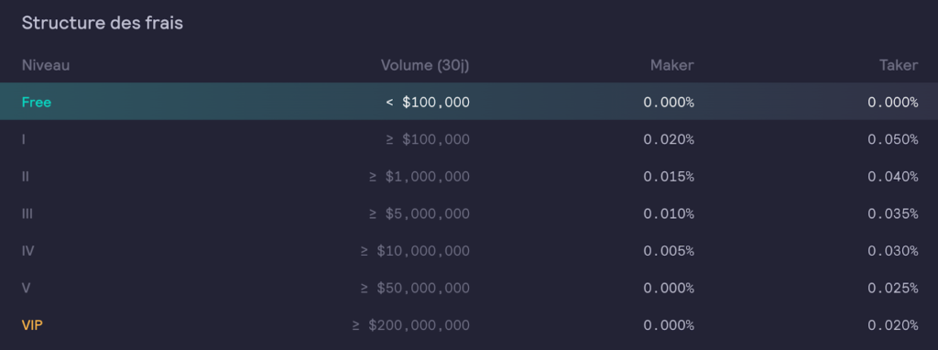Click the 0.030% taker fee value

tap(892, 251)
